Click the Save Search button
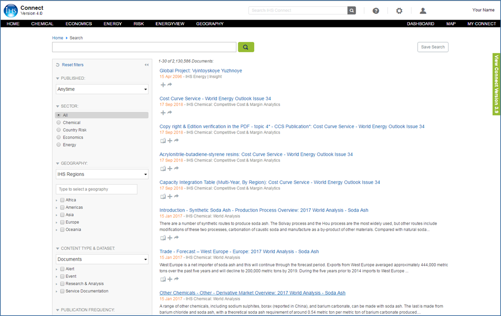Screen dimensions: 501x316 [x=433, y=47]
